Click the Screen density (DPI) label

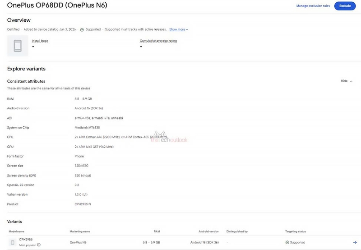(21, 176)
